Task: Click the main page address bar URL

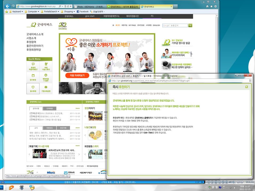Action: tap(38, 6)
